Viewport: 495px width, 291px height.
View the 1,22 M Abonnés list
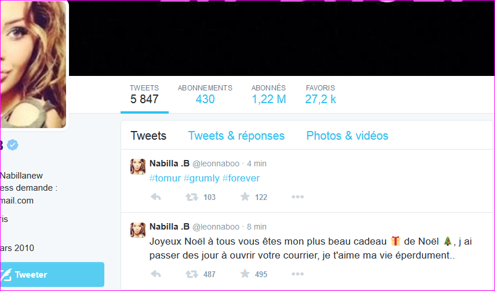(268, 94)
